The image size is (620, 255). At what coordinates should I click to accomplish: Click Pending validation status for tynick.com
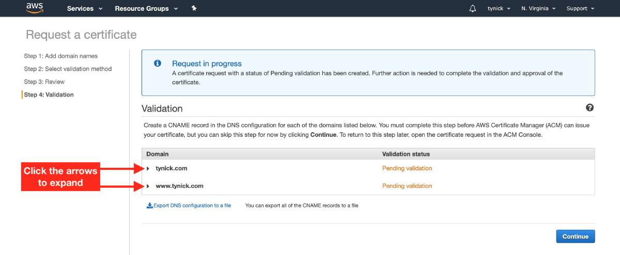[x=407, y=168]
